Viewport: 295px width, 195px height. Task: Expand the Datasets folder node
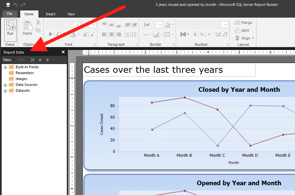point(5,91)
